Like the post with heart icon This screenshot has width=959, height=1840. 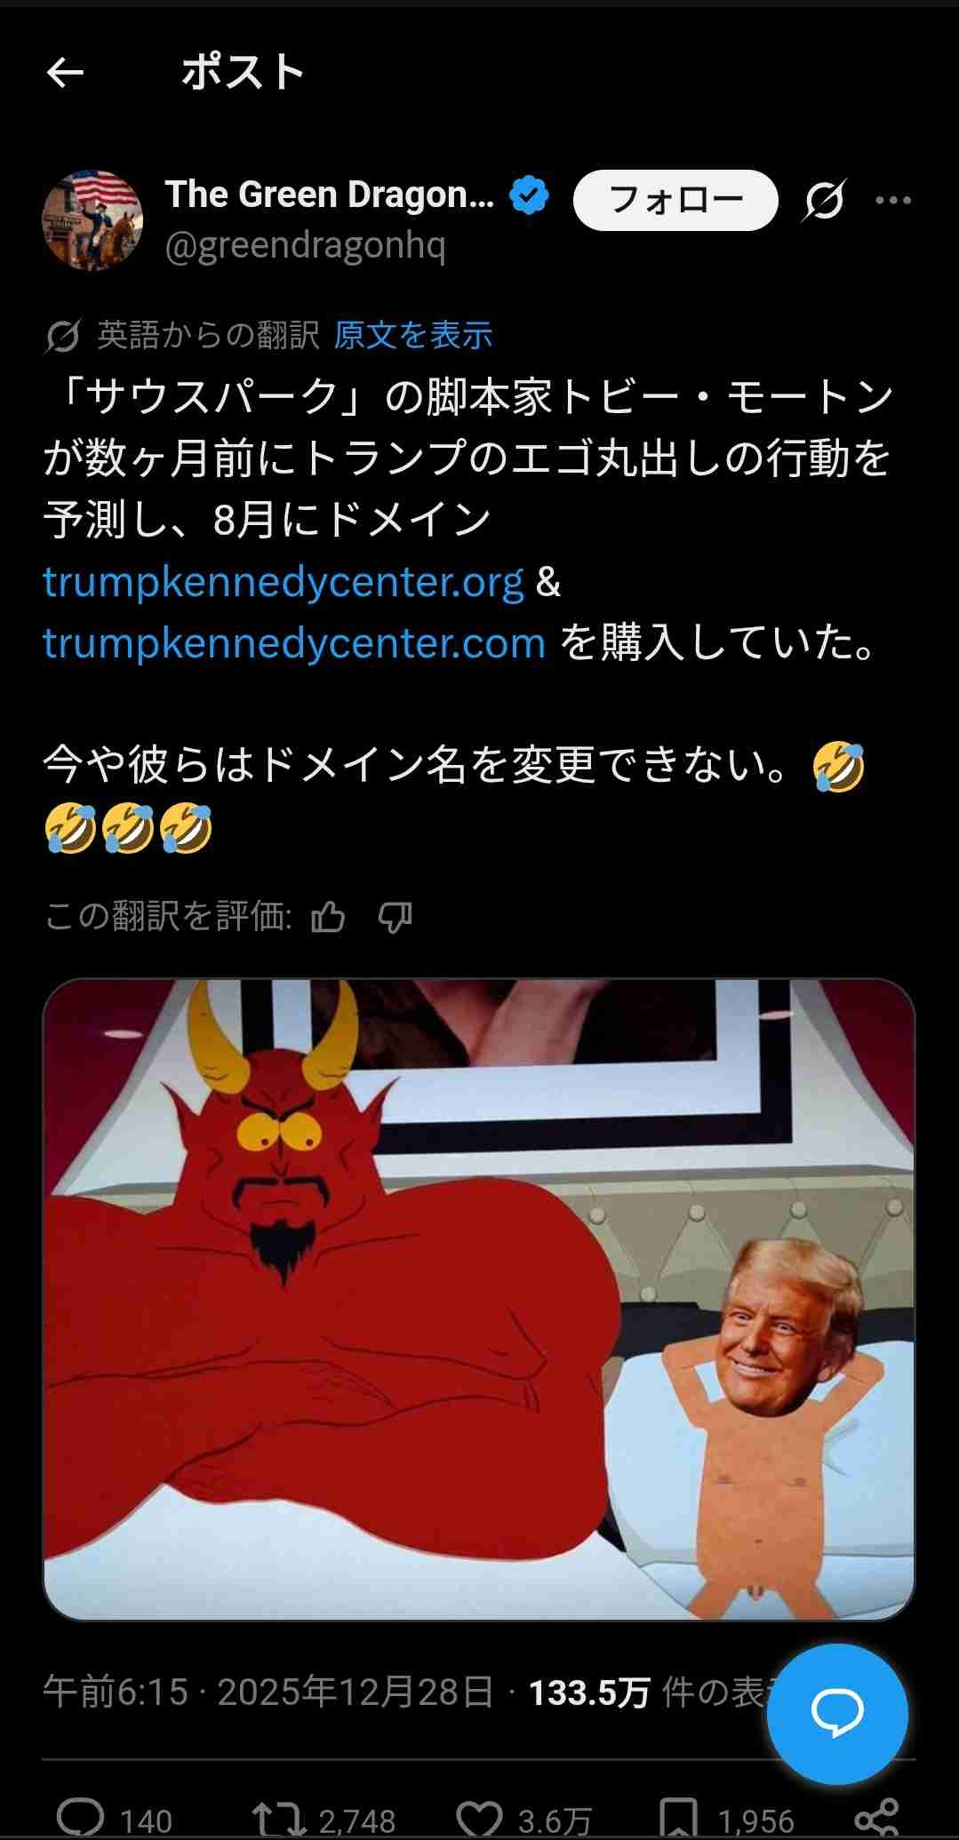pos(479,1817)
